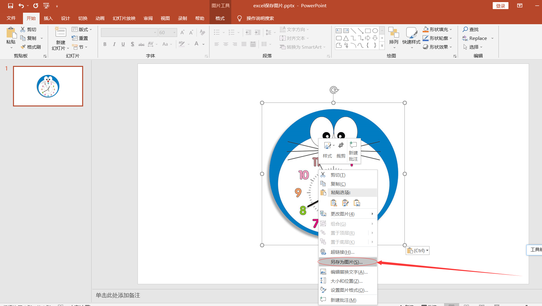Click Replace in the editing group

pyautogui.click(x=478, y=38)
